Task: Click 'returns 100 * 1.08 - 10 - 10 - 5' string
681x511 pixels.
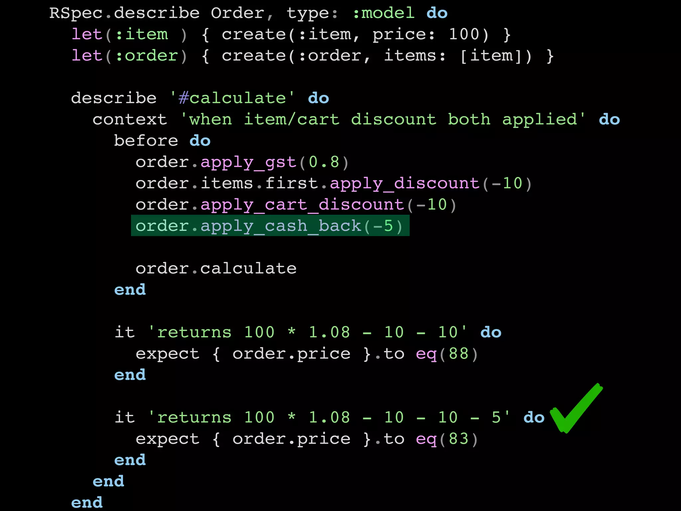Action: click(329, 418)
